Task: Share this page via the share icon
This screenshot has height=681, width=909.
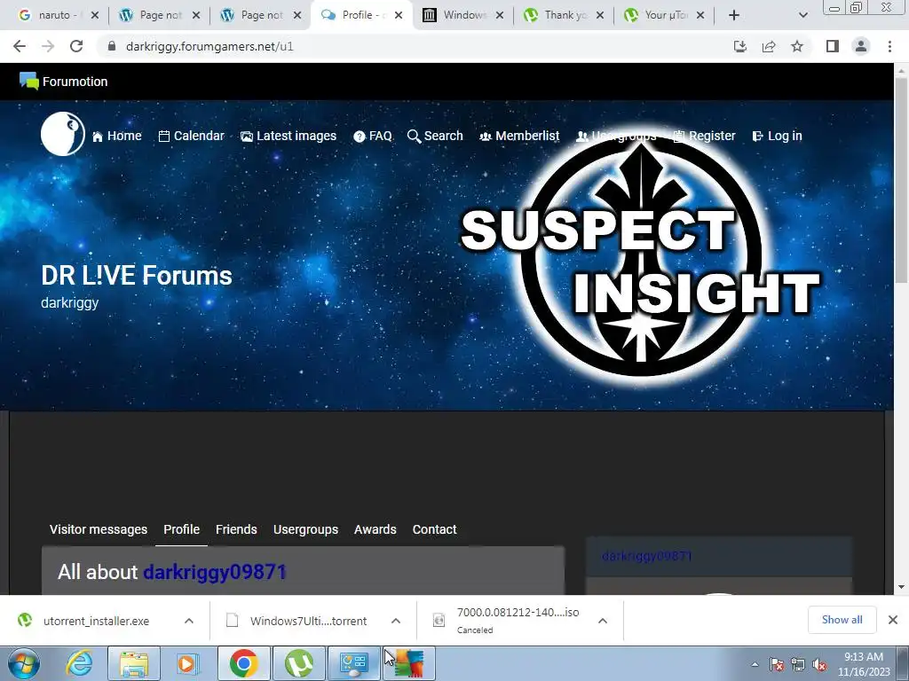Action: pyautogui.click(x=769, y=46)
